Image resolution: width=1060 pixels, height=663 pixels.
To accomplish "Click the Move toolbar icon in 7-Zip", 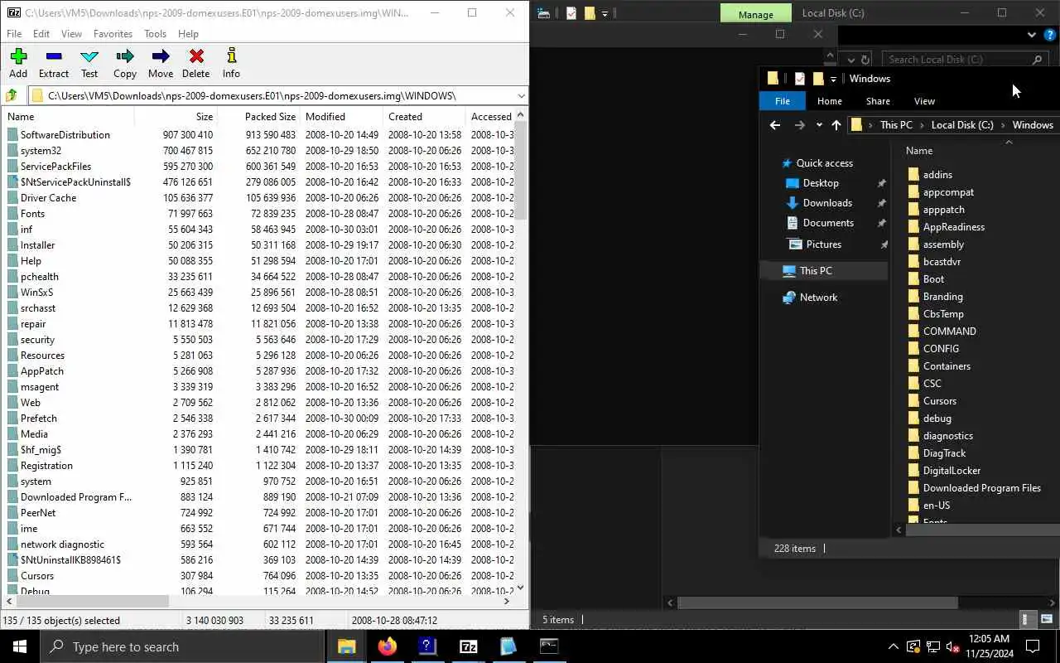I will [x=161, y=64].
